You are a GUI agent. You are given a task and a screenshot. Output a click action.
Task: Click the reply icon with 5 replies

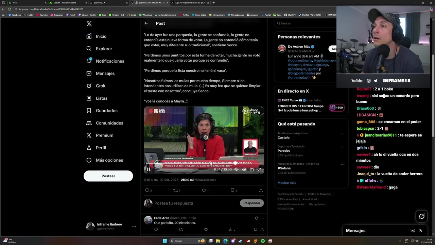click(x=147, y=191)
